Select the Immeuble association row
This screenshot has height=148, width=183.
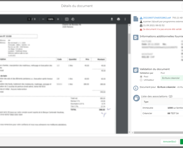coord(162,108)
